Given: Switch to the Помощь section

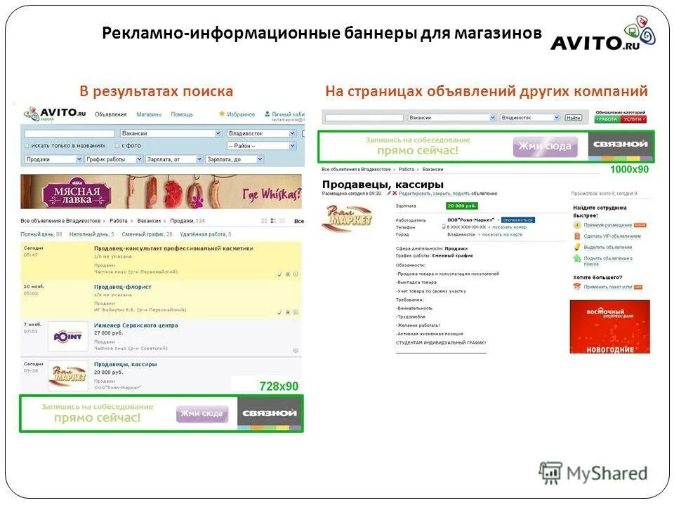Looking at the screenshot, I should (182, 114).
